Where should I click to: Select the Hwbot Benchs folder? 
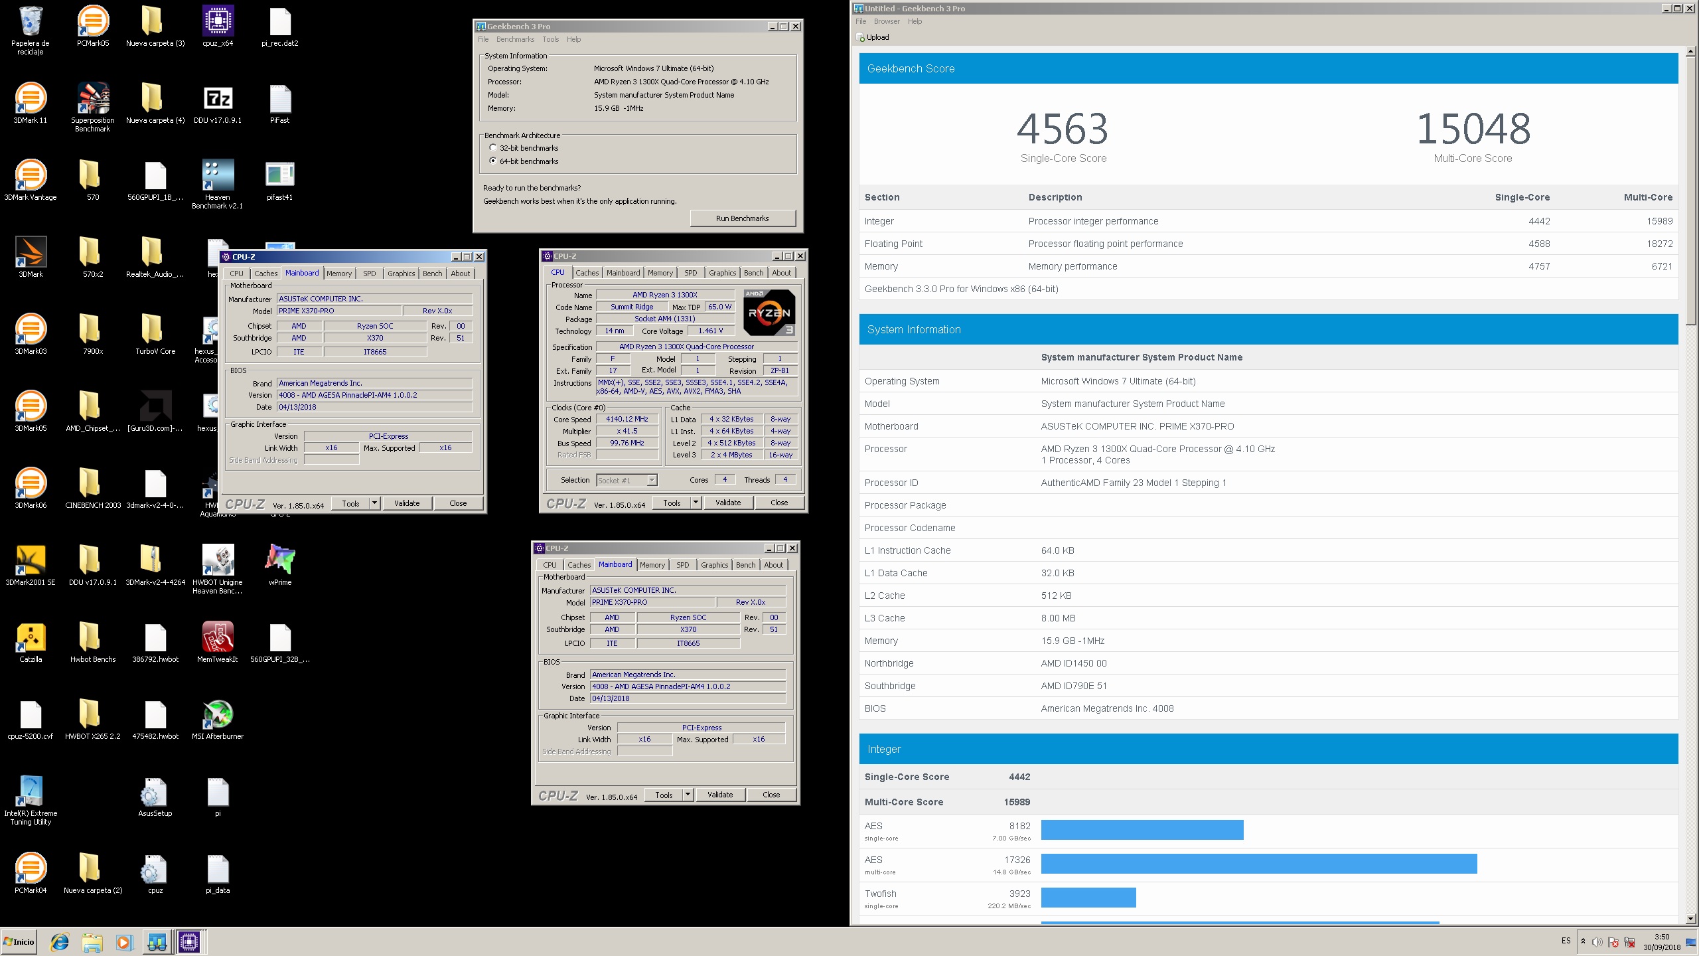[93, 642]
